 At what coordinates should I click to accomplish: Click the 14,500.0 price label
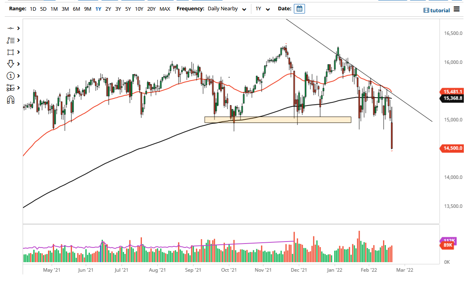pyautogui.click(x=452, y=148)
